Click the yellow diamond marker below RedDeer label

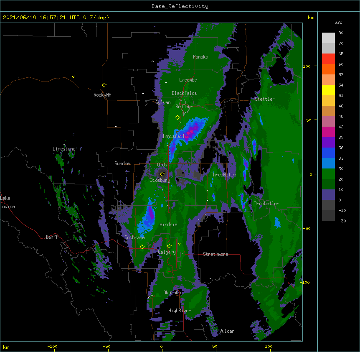tap(177, 117)
